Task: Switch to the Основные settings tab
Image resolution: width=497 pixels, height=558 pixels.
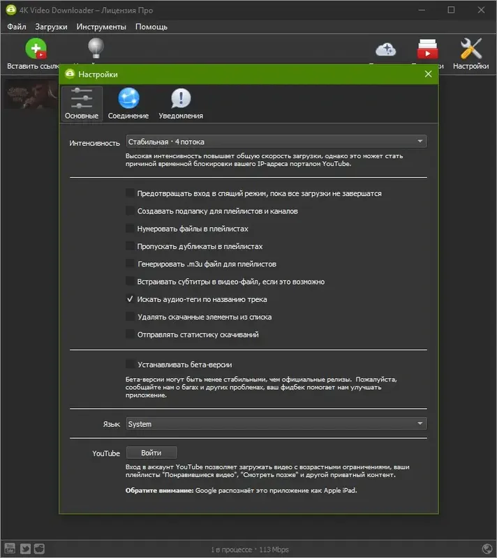Action: [x=82, y=103]
